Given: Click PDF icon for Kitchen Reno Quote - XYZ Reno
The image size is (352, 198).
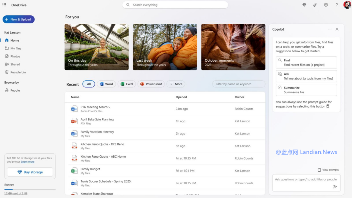Looking at the screenshot, I should (x=74, y=146).
